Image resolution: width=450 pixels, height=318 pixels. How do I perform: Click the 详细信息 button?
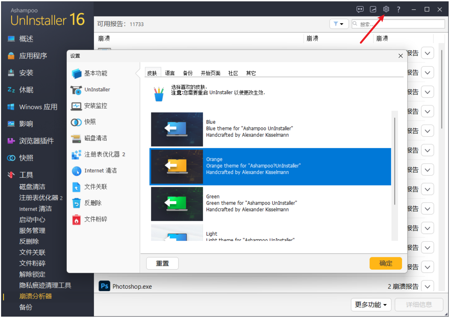pyautogui.click(x=419, y=305)
